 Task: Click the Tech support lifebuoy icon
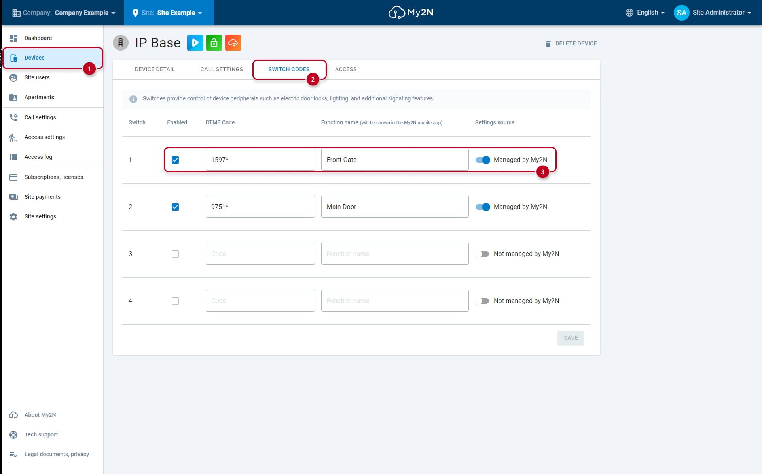pyautogui.click(x=13, y=434)
